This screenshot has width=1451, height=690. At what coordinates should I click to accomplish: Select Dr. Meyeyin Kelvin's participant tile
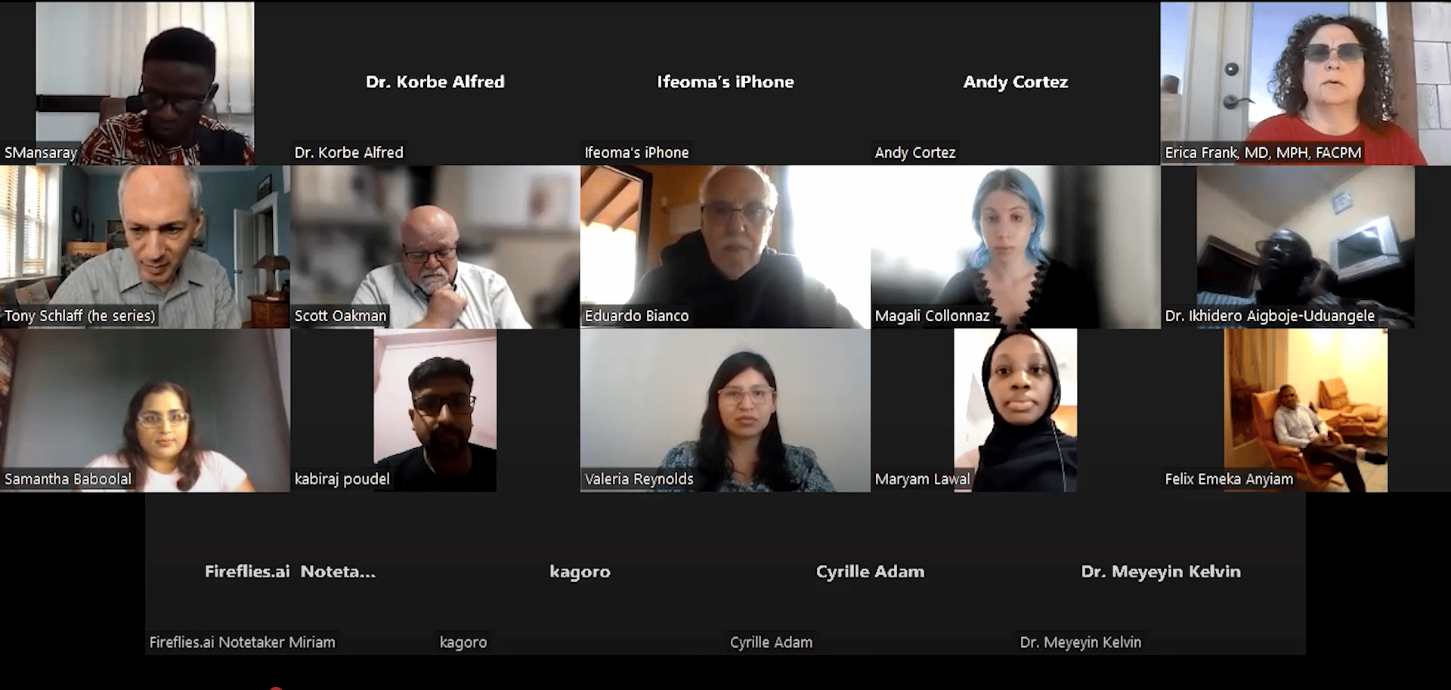[x=1161, y=574]
